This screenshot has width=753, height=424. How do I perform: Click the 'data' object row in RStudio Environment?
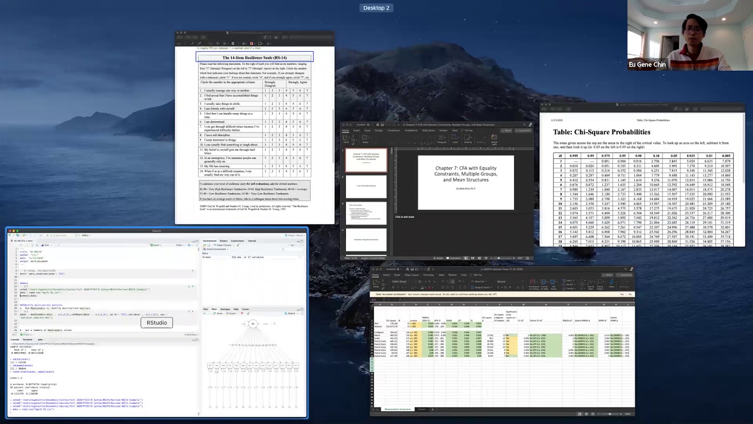(253, 257)
